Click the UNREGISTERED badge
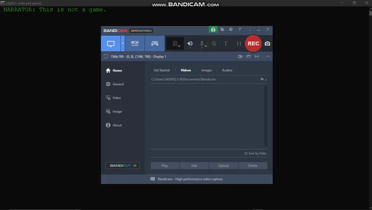372x210 pixels. pos(141,31)
